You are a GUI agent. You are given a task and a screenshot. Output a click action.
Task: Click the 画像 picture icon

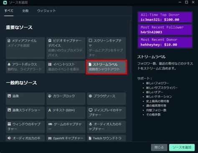click(9, 96)
